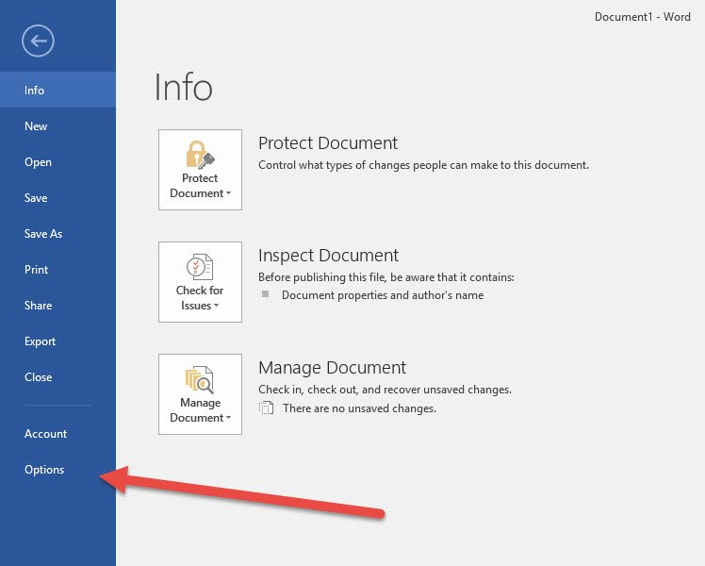Viewport: 705px width, 566px height.
Task: Expand the Check for Issues dropdown arrow
Action: click(x=217, y=307)
